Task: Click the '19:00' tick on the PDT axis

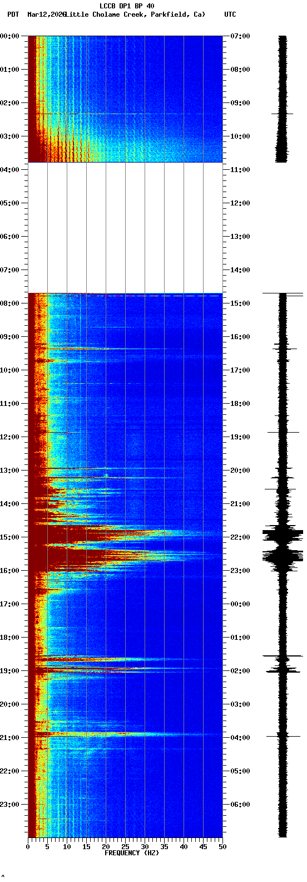Action: 9,670
